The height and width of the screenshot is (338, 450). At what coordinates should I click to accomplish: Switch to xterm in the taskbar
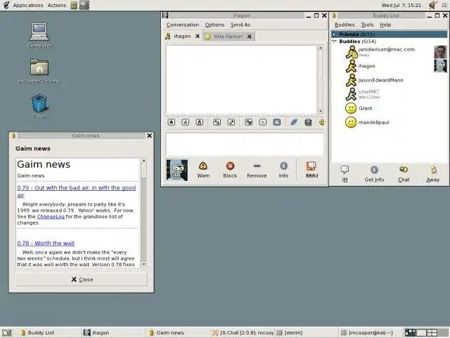307,332
